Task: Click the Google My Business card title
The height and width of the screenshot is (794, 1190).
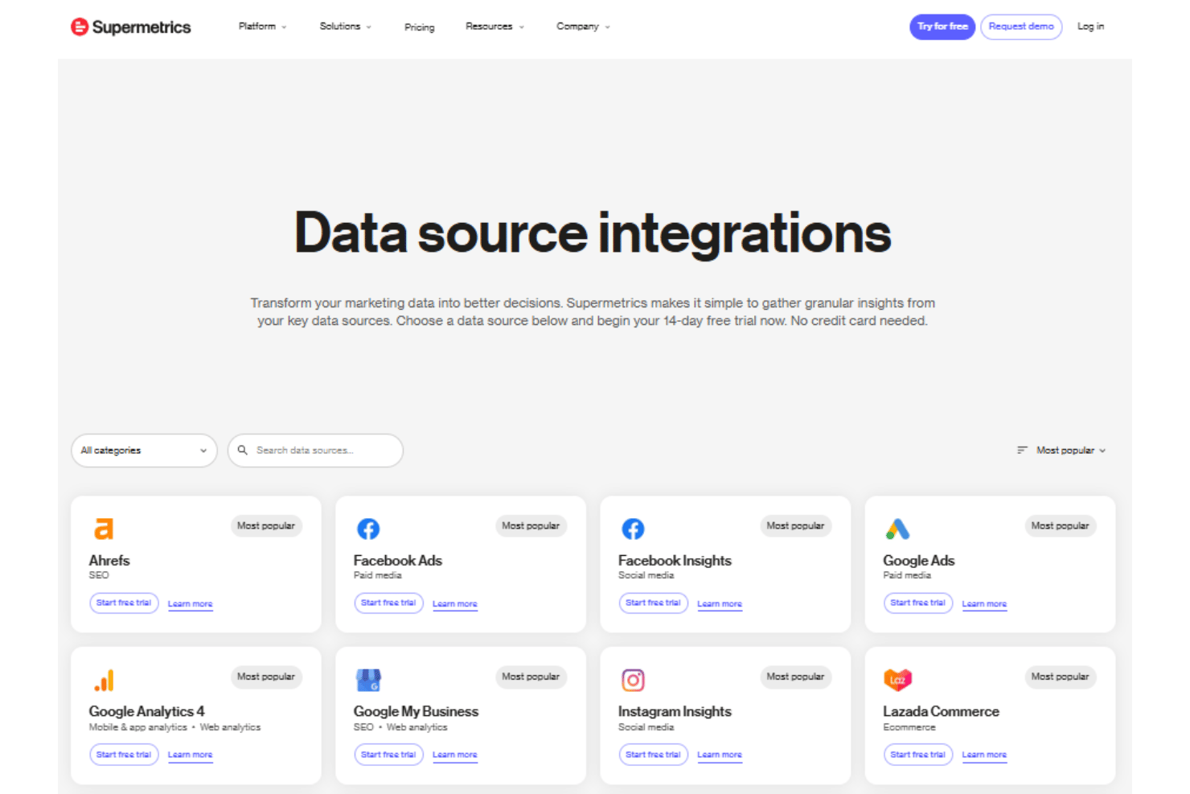Action: pos(416,712)
